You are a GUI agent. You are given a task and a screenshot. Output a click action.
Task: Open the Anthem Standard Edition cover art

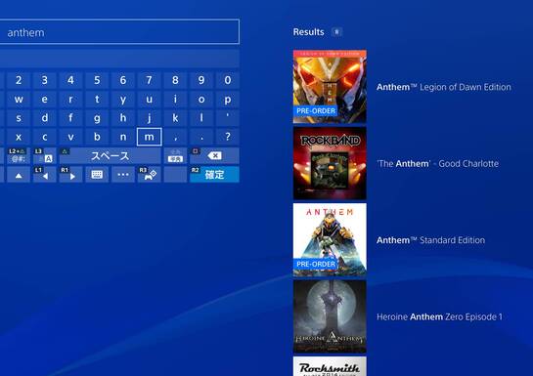[x=330, y=240]
